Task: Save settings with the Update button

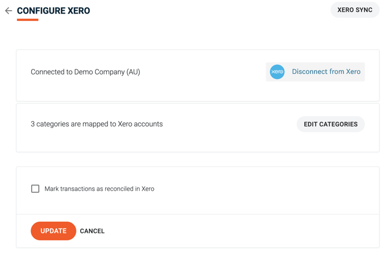Action: [53, 231]
